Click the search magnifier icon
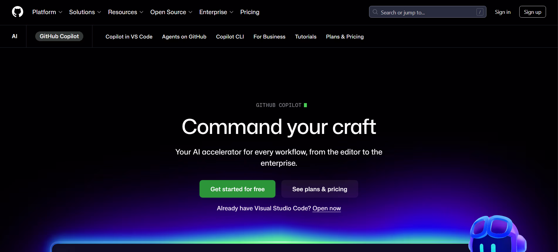 (x=375, y=12)
